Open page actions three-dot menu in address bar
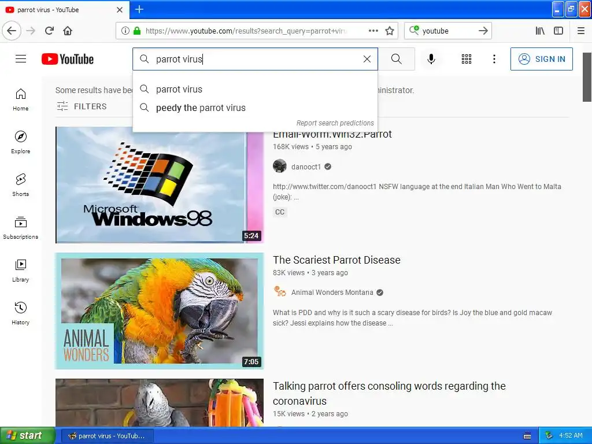 (373, 31)
